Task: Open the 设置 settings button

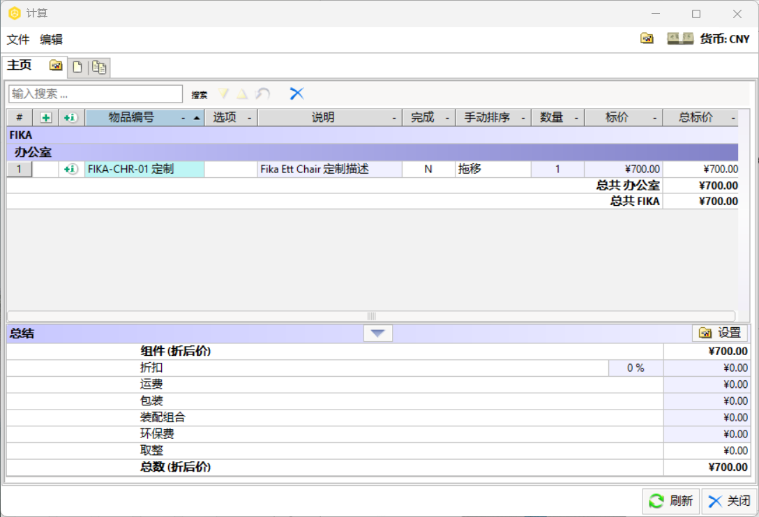Action: (x=720, y=333)
